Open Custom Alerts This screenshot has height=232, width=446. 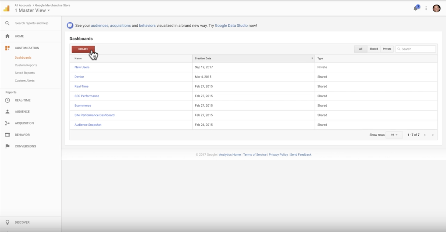(x=25, y=81)
